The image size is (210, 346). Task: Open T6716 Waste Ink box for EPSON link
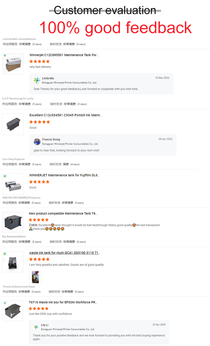(x=63, y=302)
